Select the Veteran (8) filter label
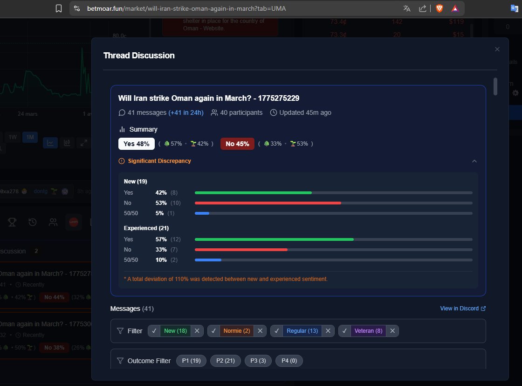522x386 pixels. (x=368, y=330)
